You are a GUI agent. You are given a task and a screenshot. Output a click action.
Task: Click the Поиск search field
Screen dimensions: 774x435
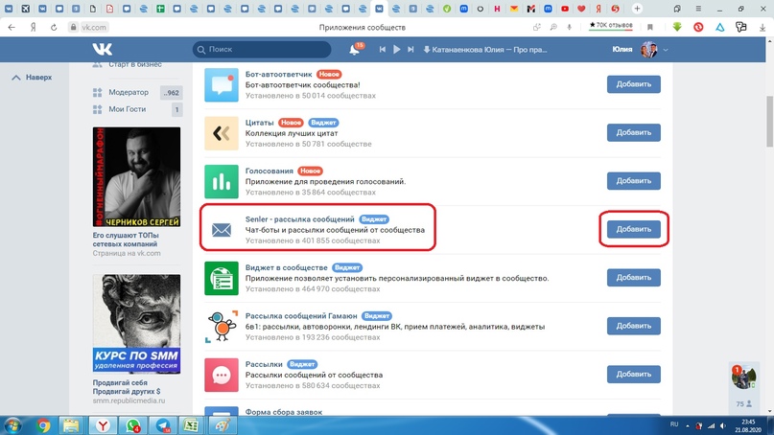pyautogui.click(x=262, y=49)
